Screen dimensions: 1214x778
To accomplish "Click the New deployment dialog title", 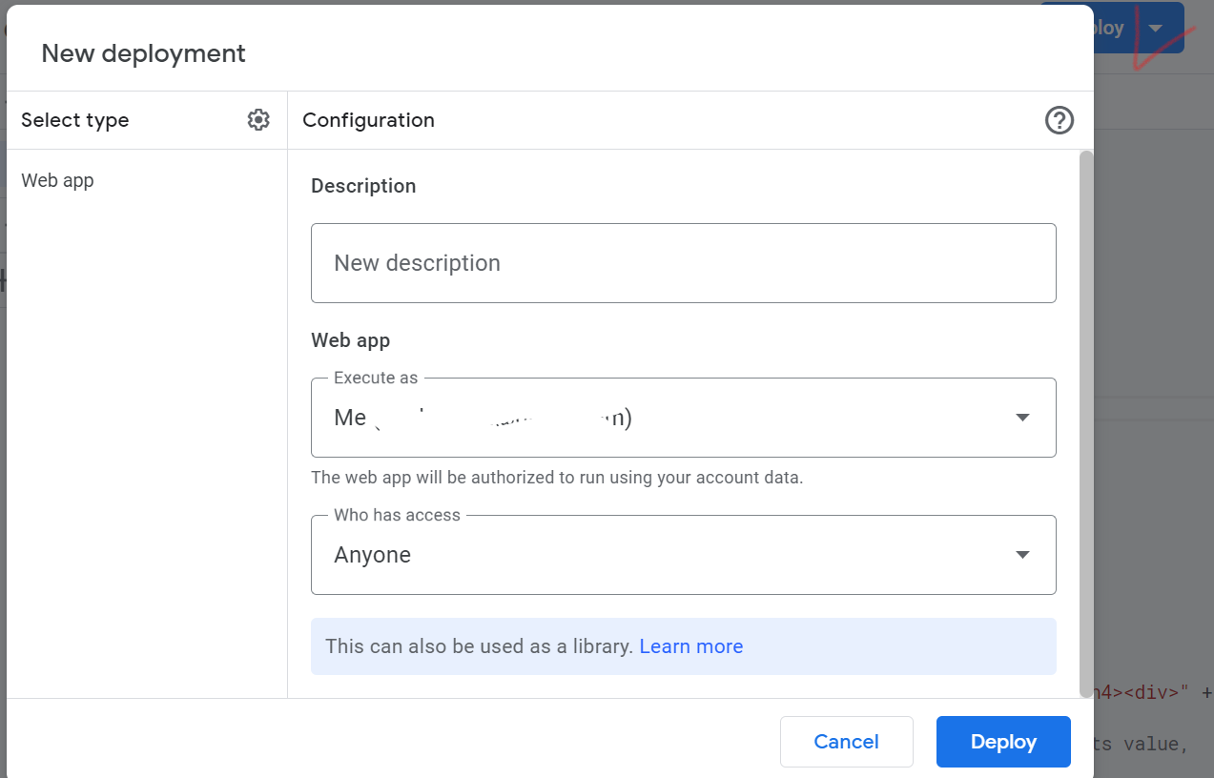I will point(144,53).
